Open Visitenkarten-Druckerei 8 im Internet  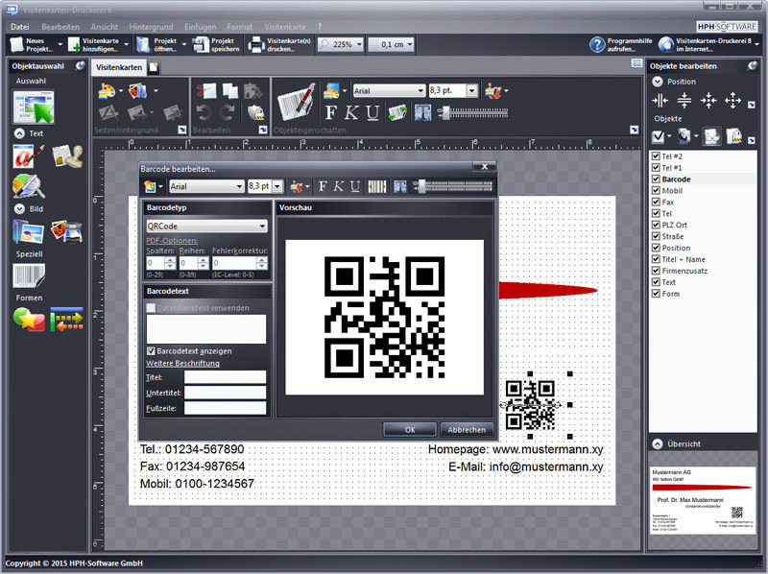(x=706, y=44)
